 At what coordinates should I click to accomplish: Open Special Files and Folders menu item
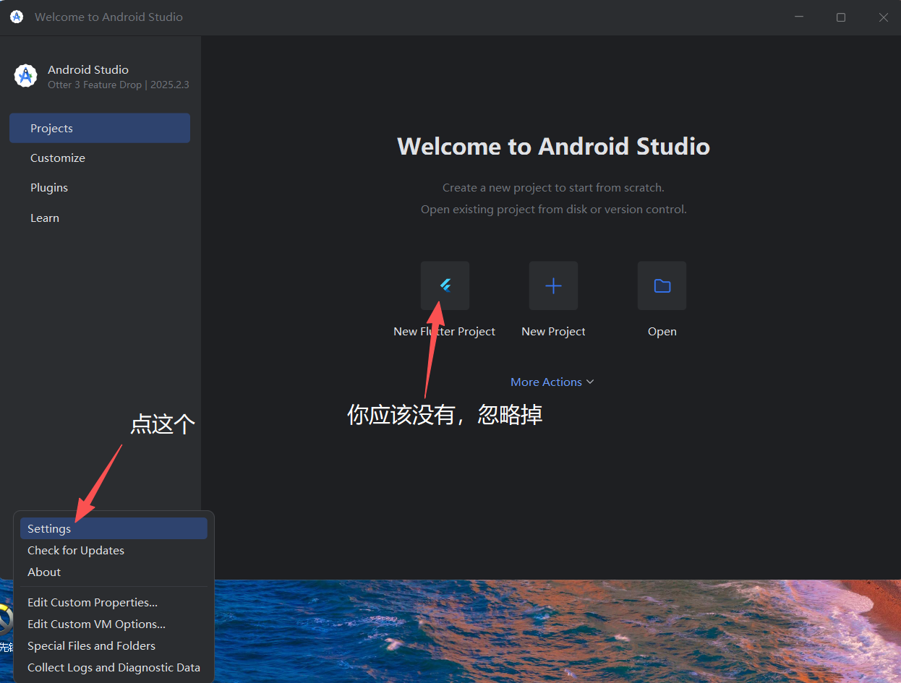114,645
